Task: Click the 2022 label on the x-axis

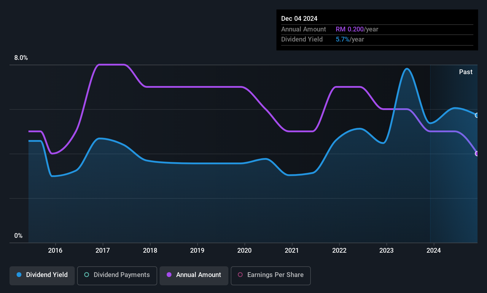Action: click(x=339, y=250)
